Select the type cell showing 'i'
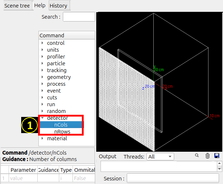Image resolution: width=223 pixels, height=184 pixels. click(x=66, y=178)
